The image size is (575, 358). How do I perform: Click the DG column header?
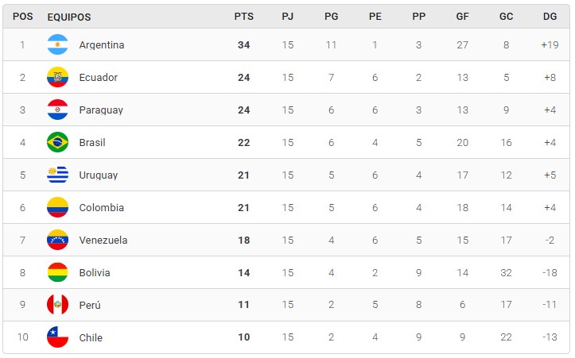tap(550, 17)
